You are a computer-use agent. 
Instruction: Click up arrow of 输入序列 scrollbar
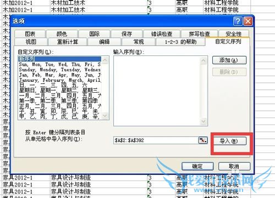204,60
